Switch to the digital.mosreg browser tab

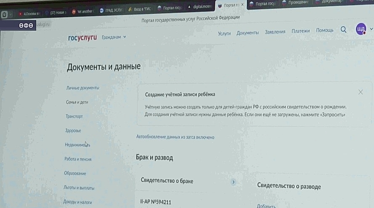pos(200,7)
